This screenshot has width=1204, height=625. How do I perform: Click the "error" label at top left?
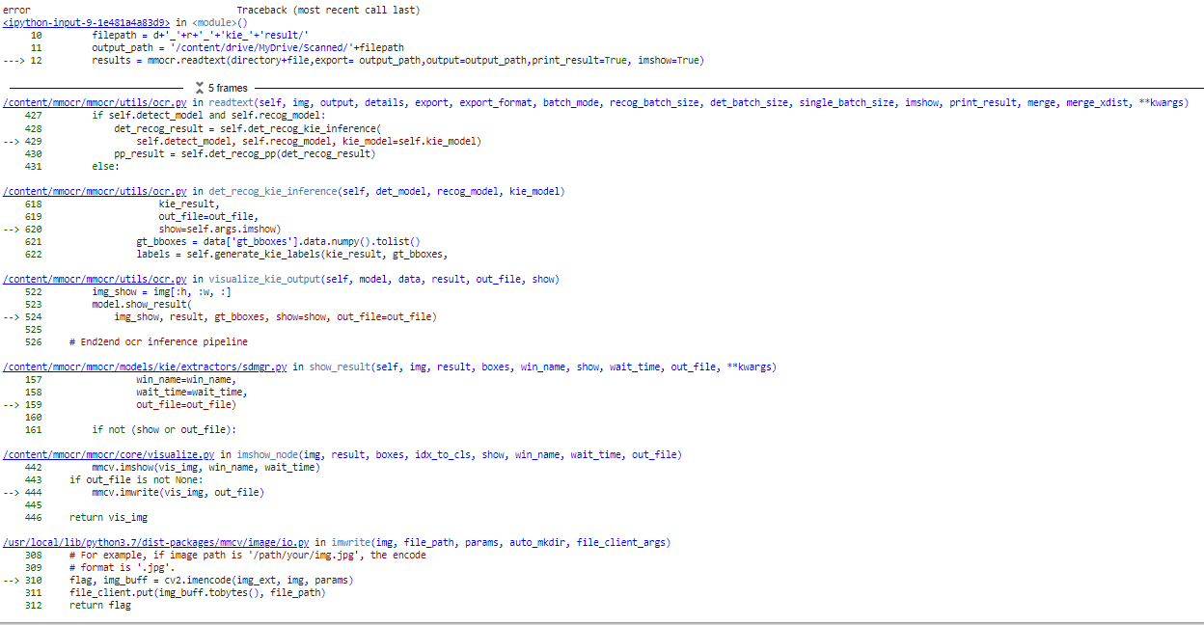click(14, 10)
